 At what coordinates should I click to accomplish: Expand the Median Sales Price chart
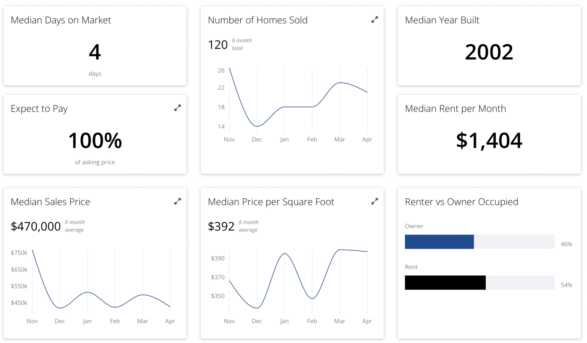pos(177,201)
